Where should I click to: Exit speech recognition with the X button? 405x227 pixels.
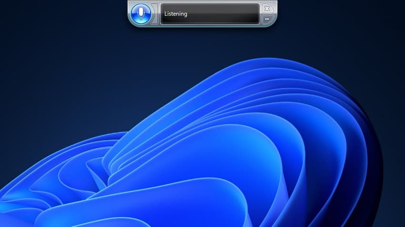[267, 8]
